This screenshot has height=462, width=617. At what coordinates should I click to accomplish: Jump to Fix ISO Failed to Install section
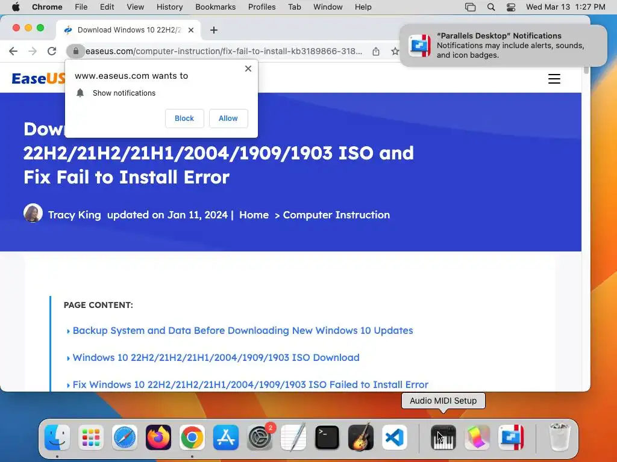(x=250, y=384)
